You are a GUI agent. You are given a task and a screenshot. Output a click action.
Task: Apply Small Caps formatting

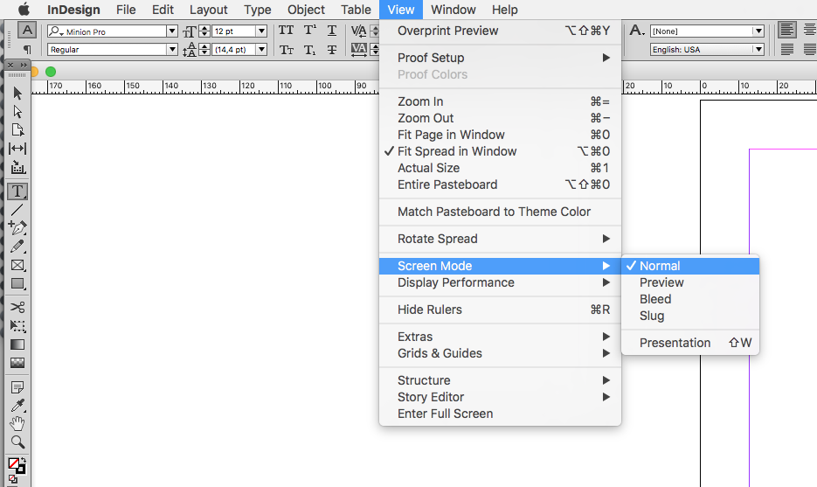click(286, 50)
